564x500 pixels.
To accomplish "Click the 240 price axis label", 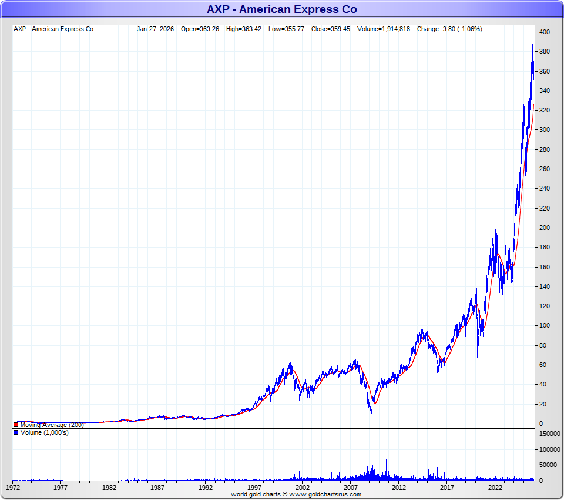I will [545, 188].
